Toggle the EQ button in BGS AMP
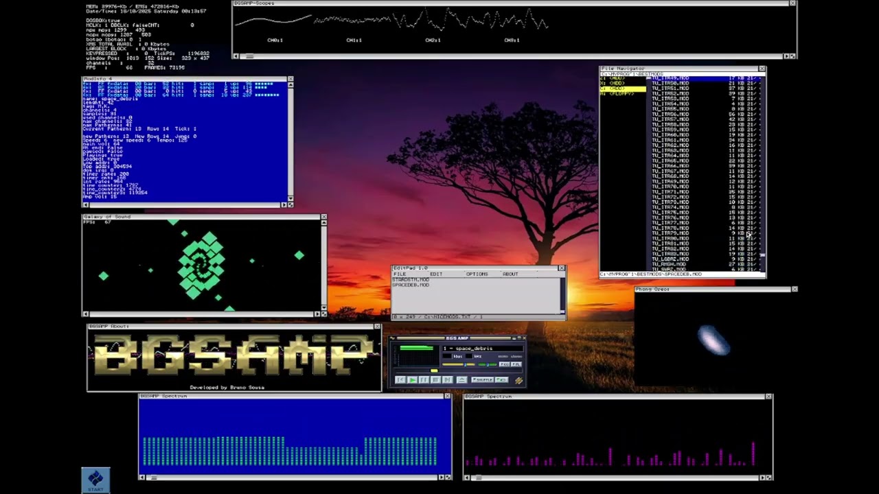 click(504, 364)
